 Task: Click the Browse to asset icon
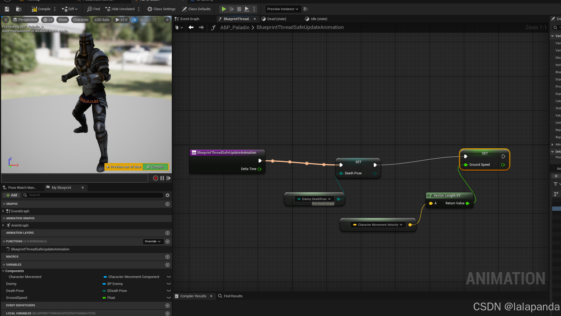tap(19, 9)
